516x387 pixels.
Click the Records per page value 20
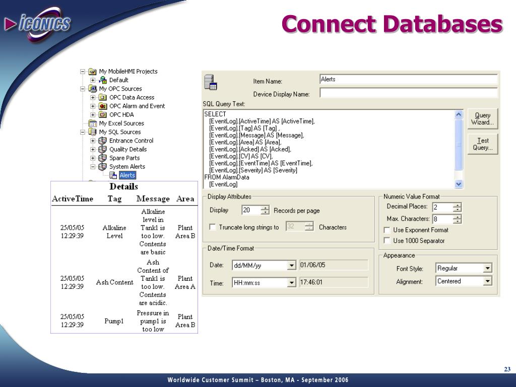coord(251,210)
